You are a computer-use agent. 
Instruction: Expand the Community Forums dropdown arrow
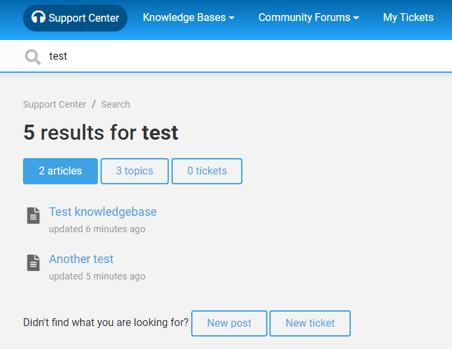point(356,18)
